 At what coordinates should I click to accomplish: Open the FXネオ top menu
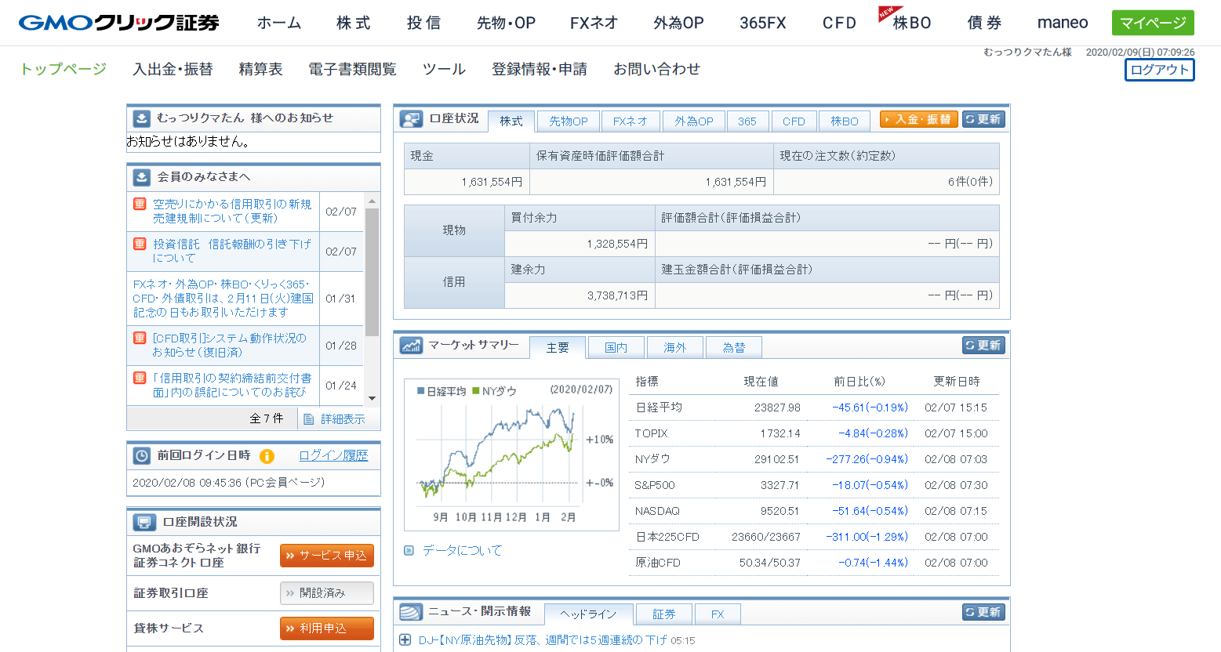point(594,23)
